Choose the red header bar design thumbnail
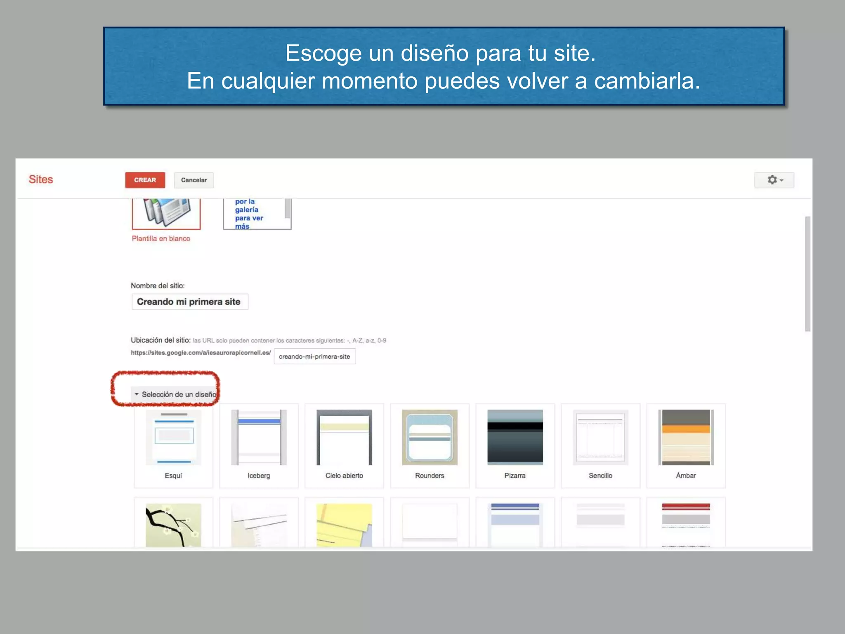The image size is (845, 634). coord(686,525)
